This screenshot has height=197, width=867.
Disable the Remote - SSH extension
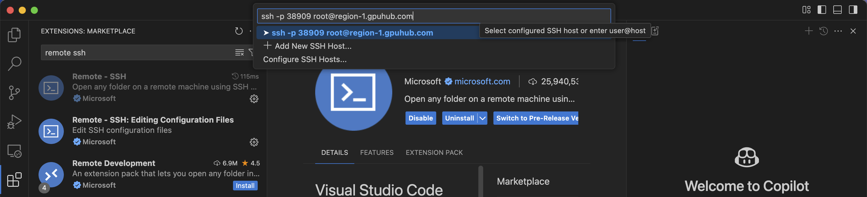pos(420,118)
